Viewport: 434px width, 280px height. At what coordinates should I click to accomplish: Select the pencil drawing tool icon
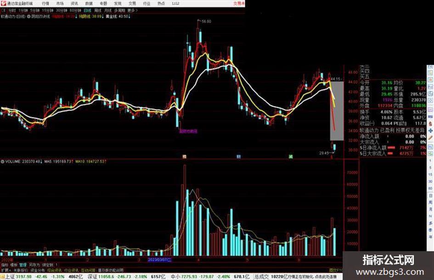(430, 137)
